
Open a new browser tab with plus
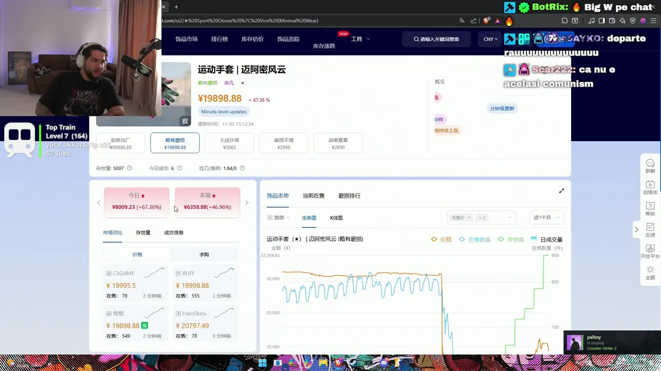click(x=176, y=7)
